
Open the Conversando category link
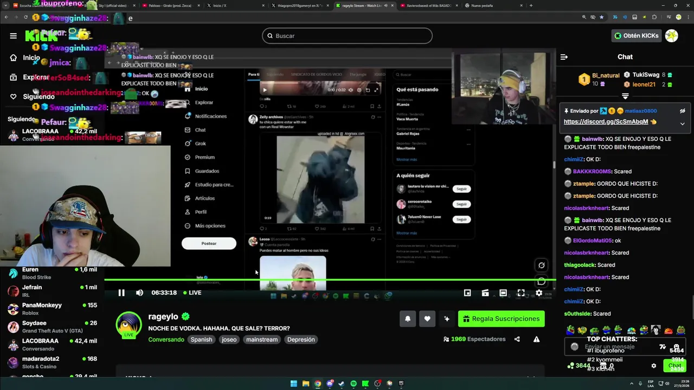pyautogui.click(x=166, y=340)
